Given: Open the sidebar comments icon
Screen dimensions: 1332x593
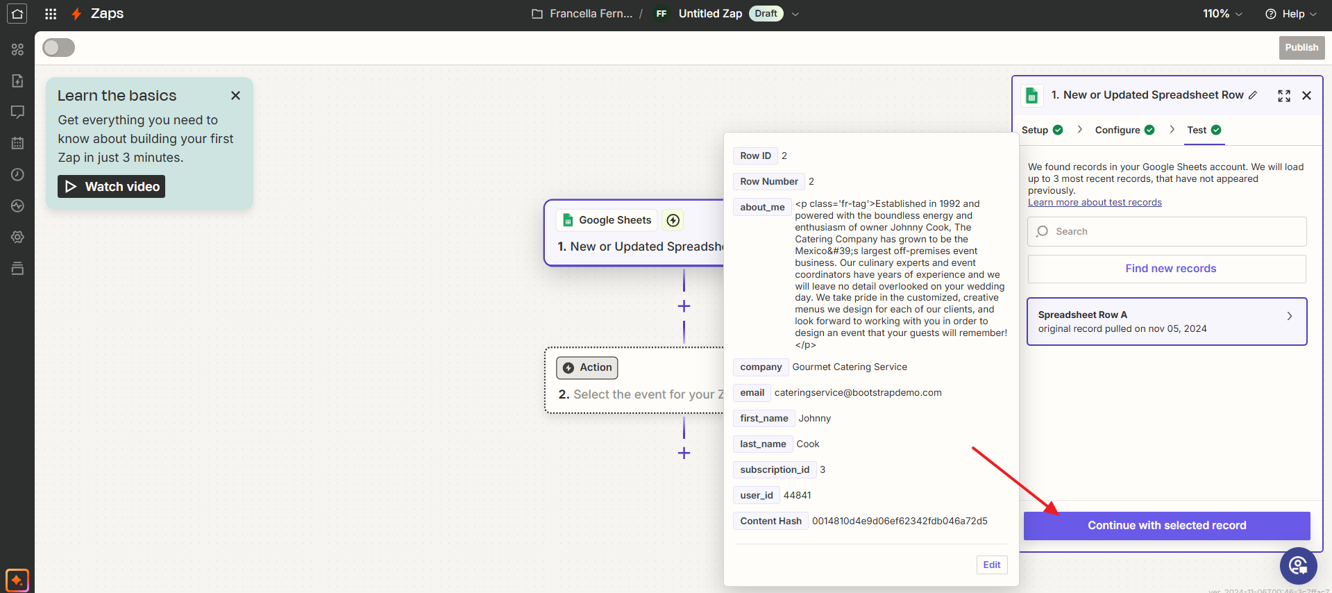Looking at the screenshot, I should click(17, 112).
